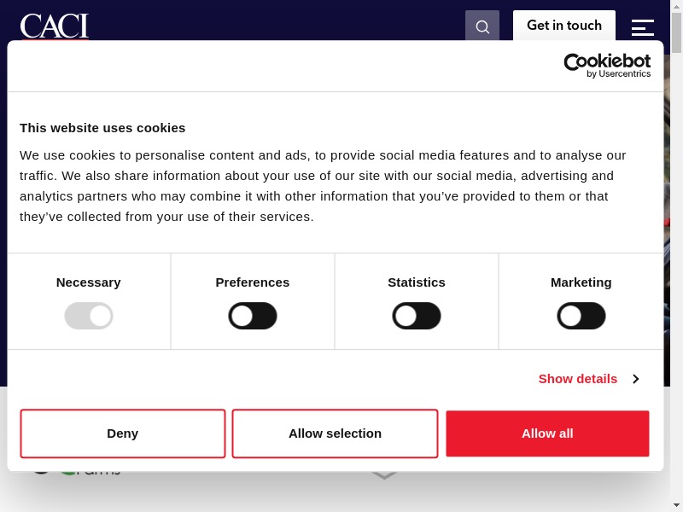This screenshot has height=512, width=683.
Task: Toggle the Necessary cookies switch
Action: click(89, 316)
